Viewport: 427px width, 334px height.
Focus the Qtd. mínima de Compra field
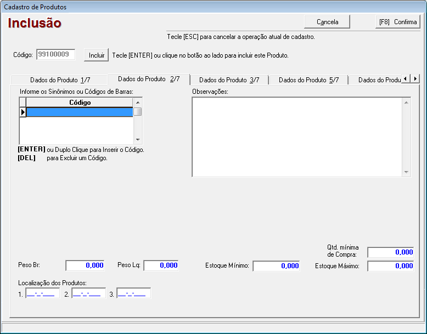[390, 252]
